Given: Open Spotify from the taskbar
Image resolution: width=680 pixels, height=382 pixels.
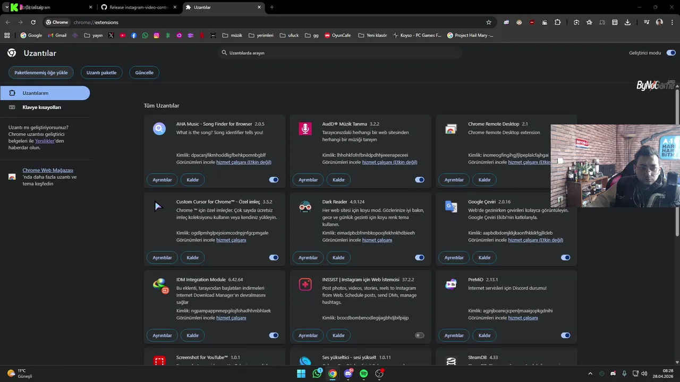Looking at the screenshot, I should pos(364,374).
